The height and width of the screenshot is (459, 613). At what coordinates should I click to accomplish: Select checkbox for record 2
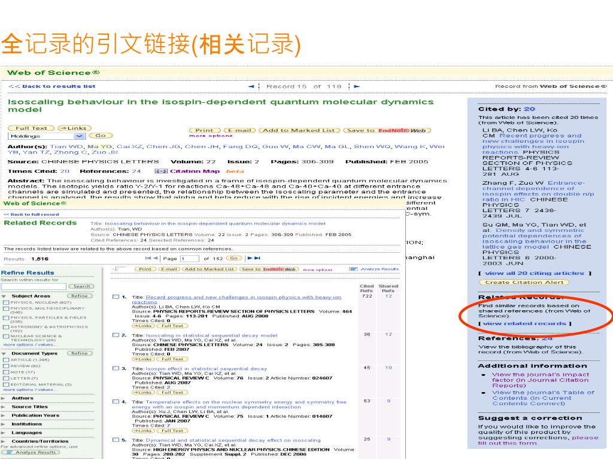116,335
